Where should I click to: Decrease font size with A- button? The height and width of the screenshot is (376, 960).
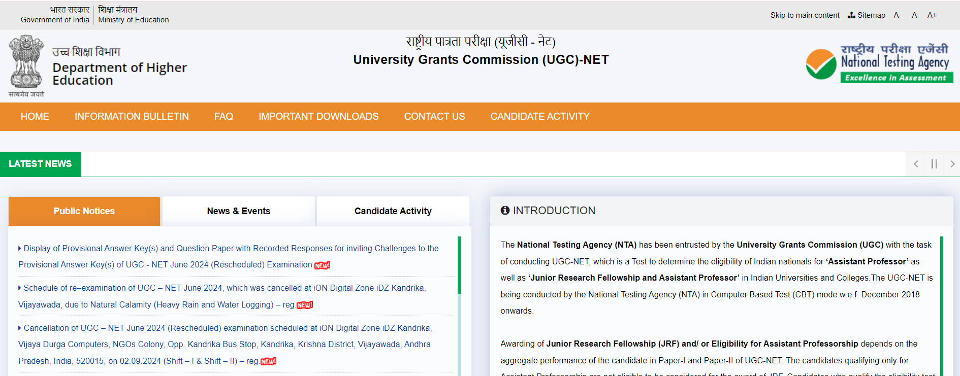pos(898,15)
